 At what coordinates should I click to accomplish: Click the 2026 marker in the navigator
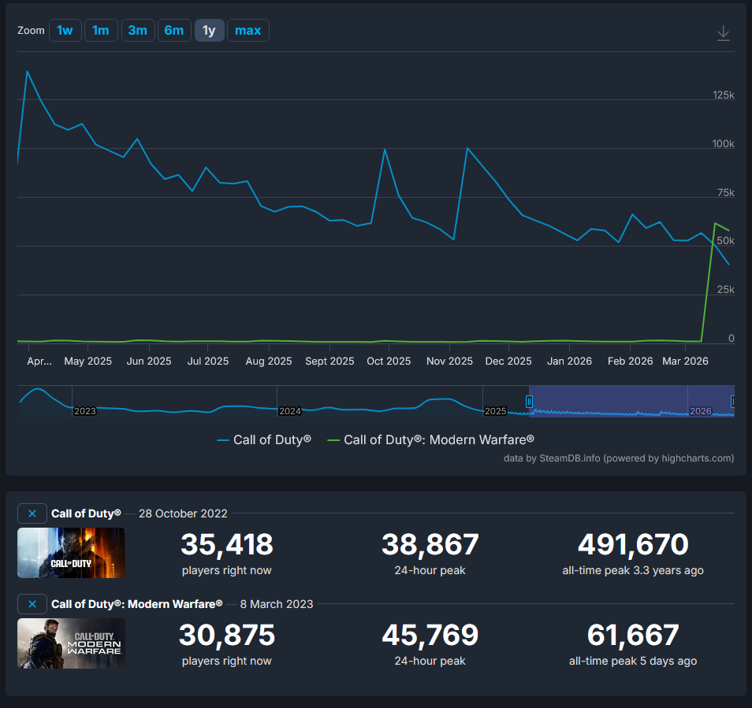click(700, 411)
